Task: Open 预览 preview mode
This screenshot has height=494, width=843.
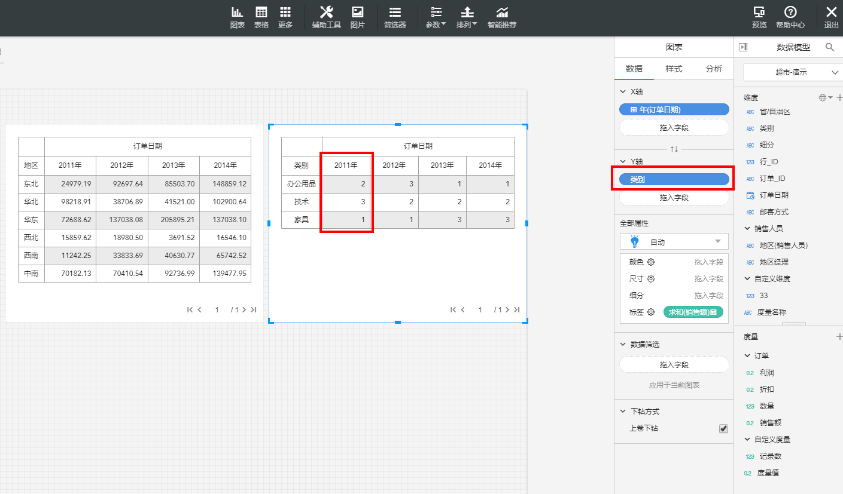Action: [x=759, y=17]
